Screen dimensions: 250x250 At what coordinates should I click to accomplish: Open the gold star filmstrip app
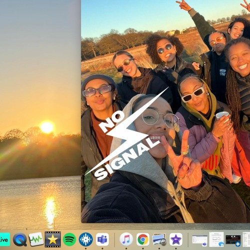click(x=52, y=239)
